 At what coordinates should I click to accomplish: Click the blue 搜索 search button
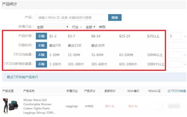[115, 17]
